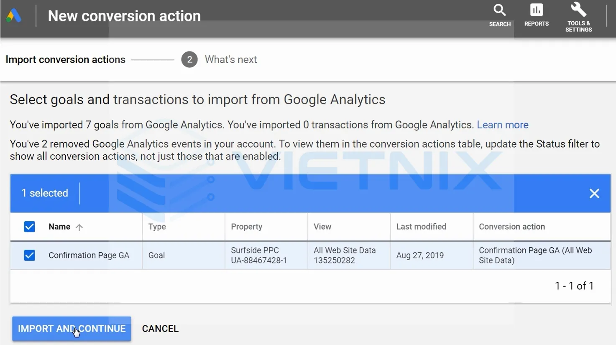
Task: Open the Reports chart icon
Action: click(537, 16)
